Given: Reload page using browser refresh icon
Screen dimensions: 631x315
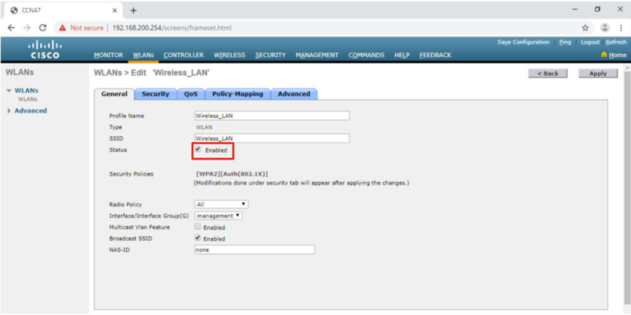Looking at the screenshot, I should click(x=43, y=28).
